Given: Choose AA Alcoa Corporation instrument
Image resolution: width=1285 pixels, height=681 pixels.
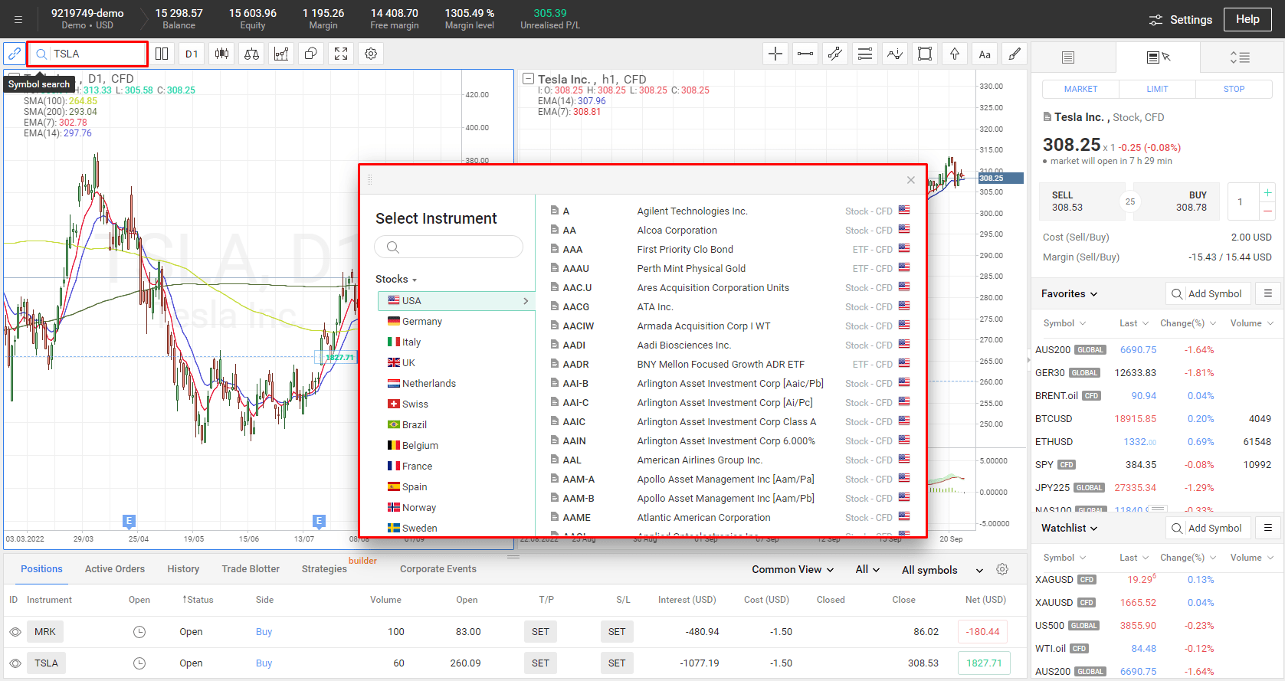Looking at the screenshot, I should coord(730,231).
